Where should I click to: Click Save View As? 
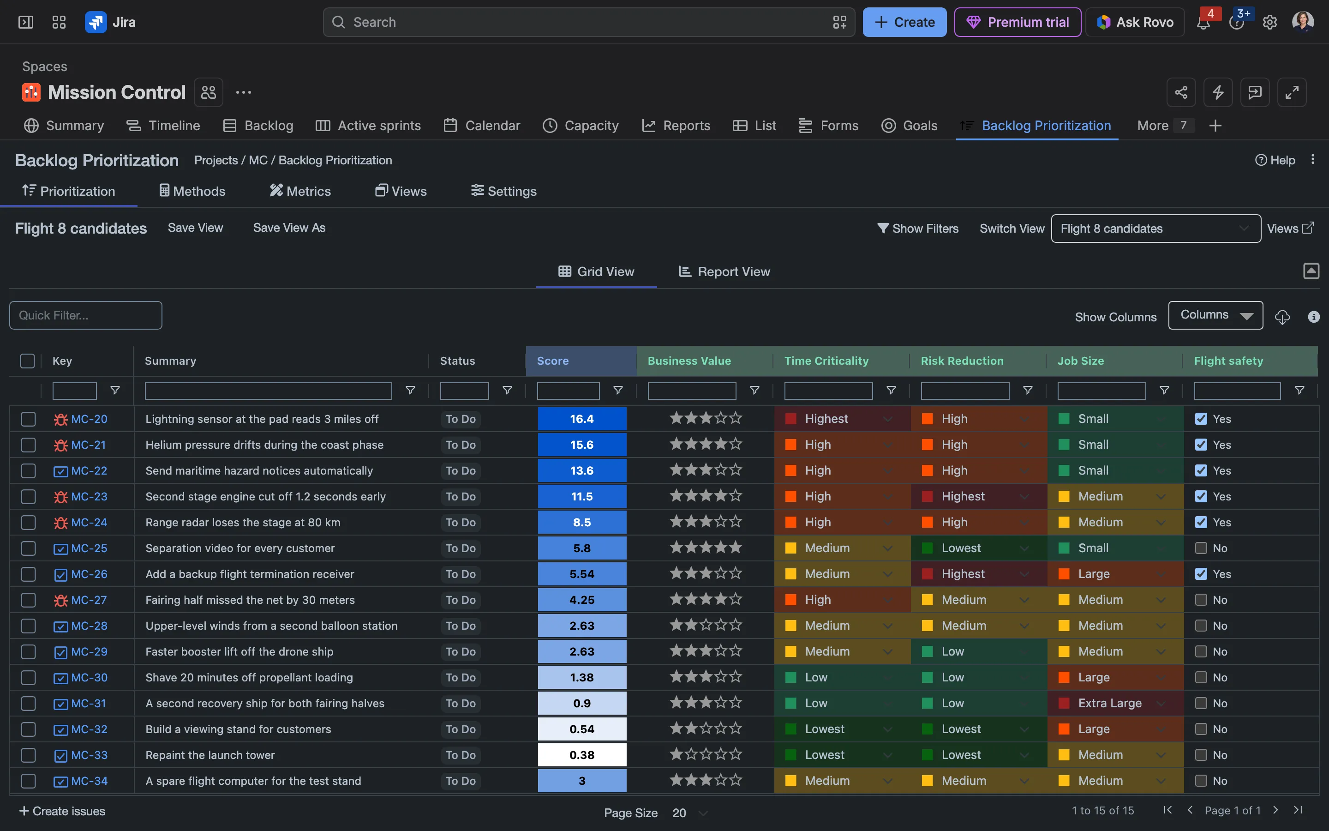289,228
